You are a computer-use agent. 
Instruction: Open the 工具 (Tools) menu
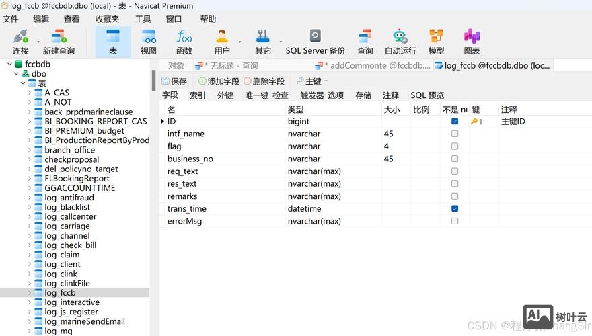pos(143,19)
